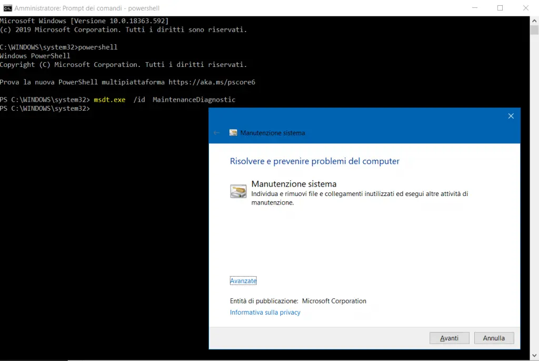Click the Versione 10.0.18363.592 line
Image resolution: width=539 pixels, height=361 pixels.
point(84,21)
